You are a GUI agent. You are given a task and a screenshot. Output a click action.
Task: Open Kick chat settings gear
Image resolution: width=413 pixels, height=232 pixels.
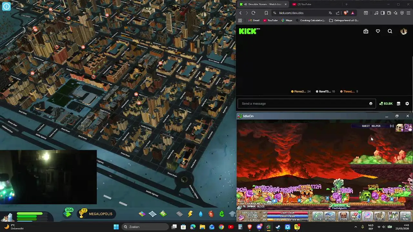pos(407,103)
